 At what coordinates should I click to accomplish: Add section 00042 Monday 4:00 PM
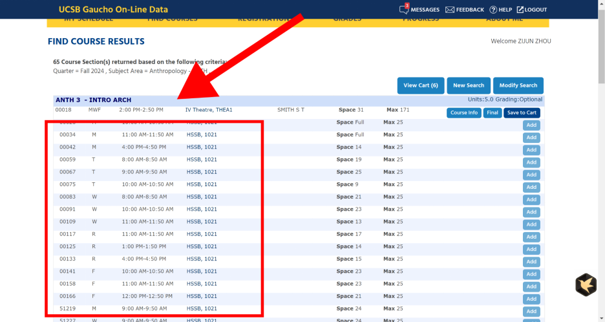(x=531, y=150)
